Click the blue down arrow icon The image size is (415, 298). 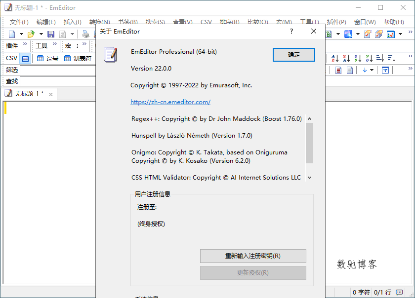click(365, 70)
